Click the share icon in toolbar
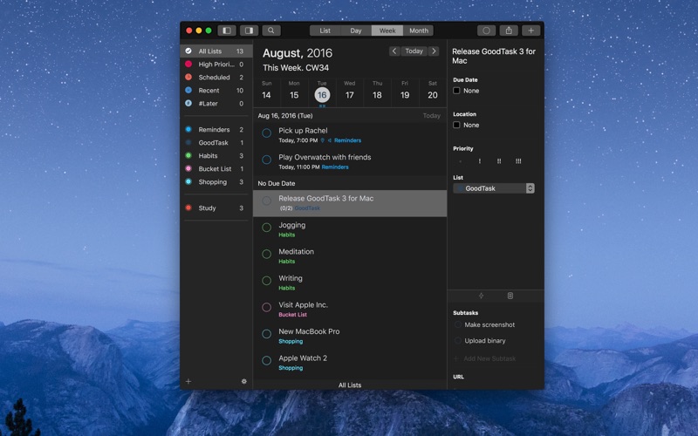The image size is (698, 436). [509, 31]
